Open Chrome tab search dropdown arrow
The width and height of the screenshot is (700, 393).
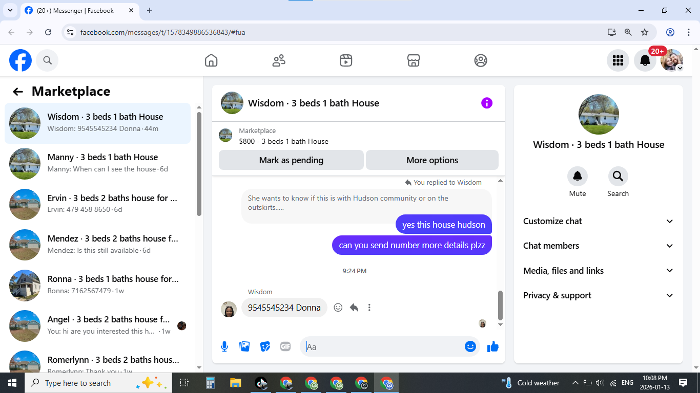tap(10, 10)
